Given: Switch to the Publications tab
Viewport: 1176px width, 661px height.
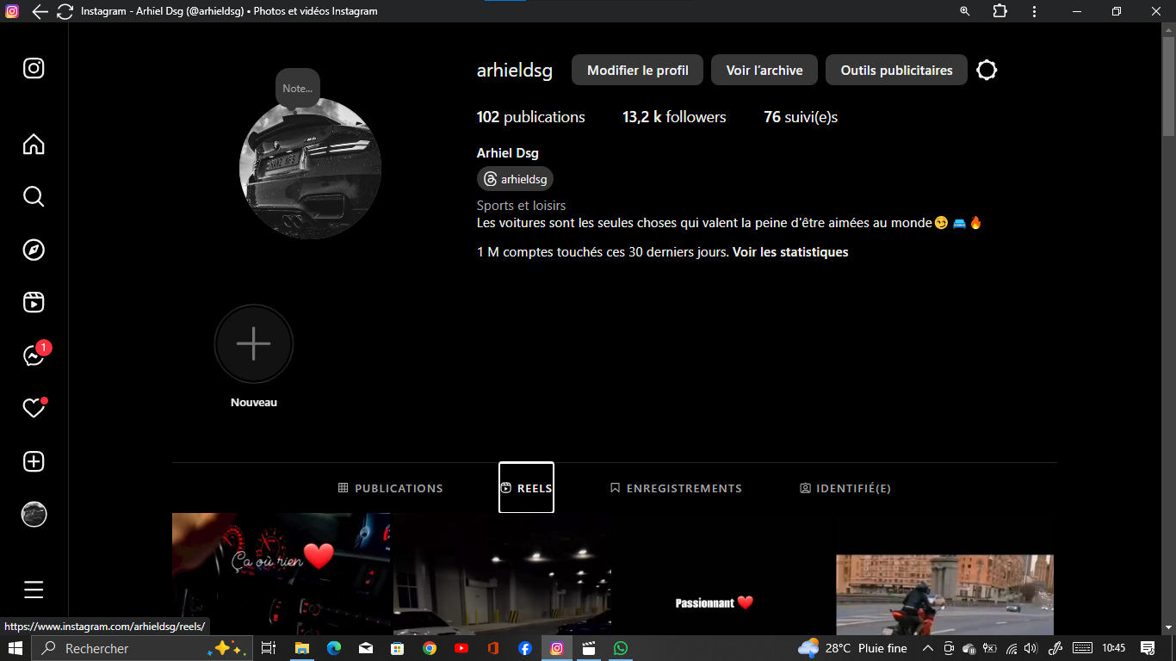Looking at the screenshot, I should [390, 488].
